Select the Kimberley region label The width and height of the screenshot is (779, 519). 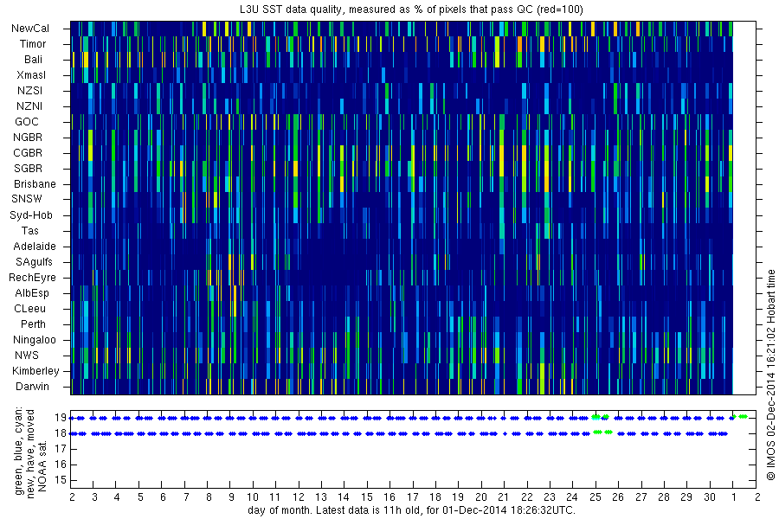(35, 371)
